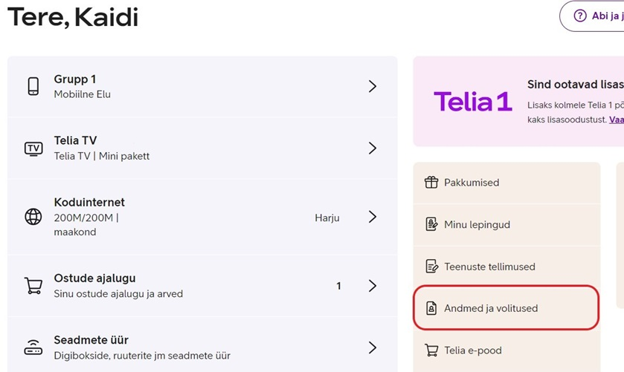
Task: Click the shopping cart icon for Ostude ajalugu
Action: pos(33,286)
